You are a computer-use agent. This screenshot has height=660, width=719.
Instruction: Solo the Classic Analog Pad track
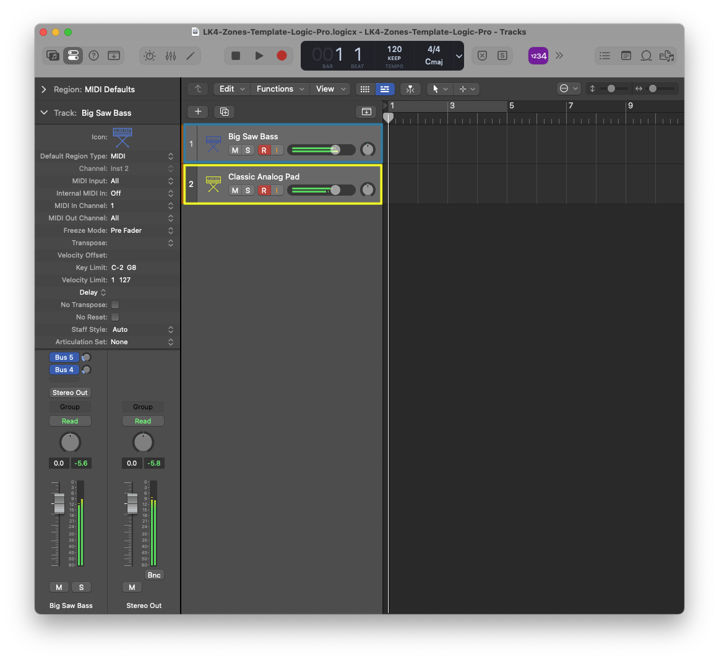coord(248,190)
